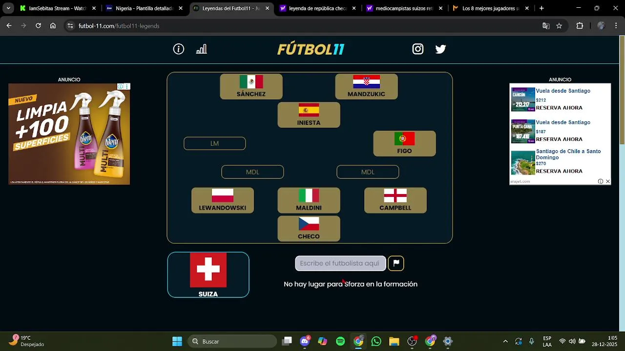Close the Arajet ad with X
This screenshot has height=351, width=625.
(x=607, y=181)
